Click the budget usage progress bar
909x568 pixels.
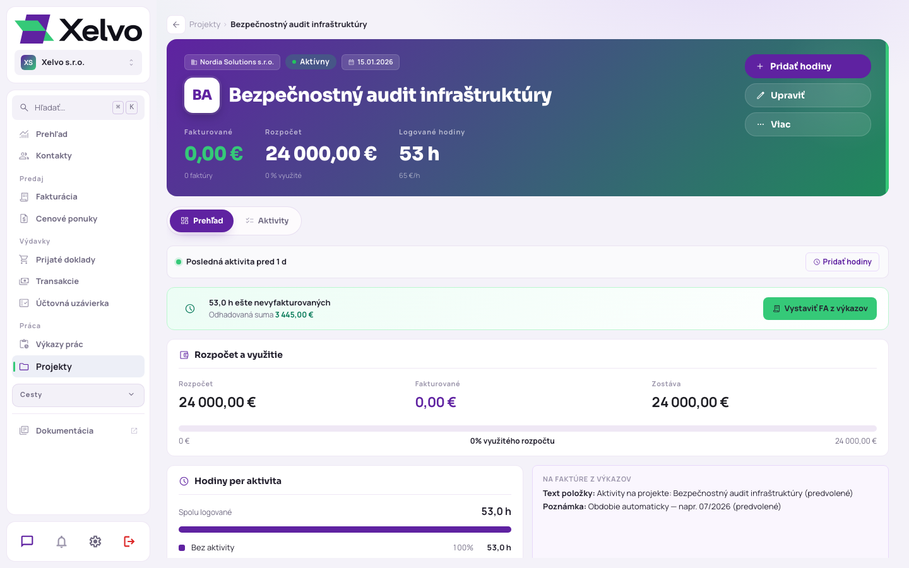point(528,429)
